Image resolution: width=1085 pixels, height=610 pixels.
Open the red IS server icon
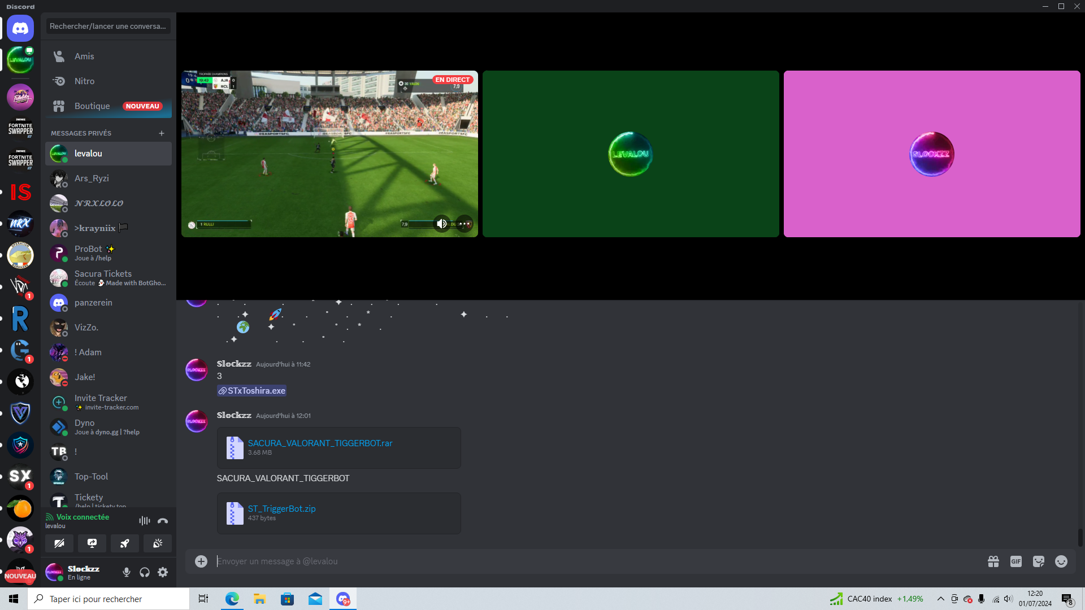pyautogui.click(x=20, y=192)
